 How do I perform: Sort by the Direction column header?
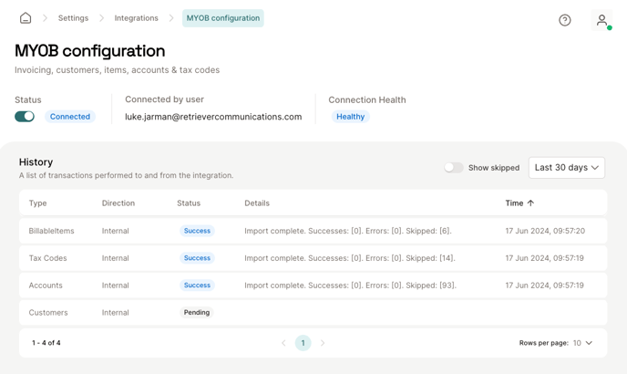click(118, 203)
